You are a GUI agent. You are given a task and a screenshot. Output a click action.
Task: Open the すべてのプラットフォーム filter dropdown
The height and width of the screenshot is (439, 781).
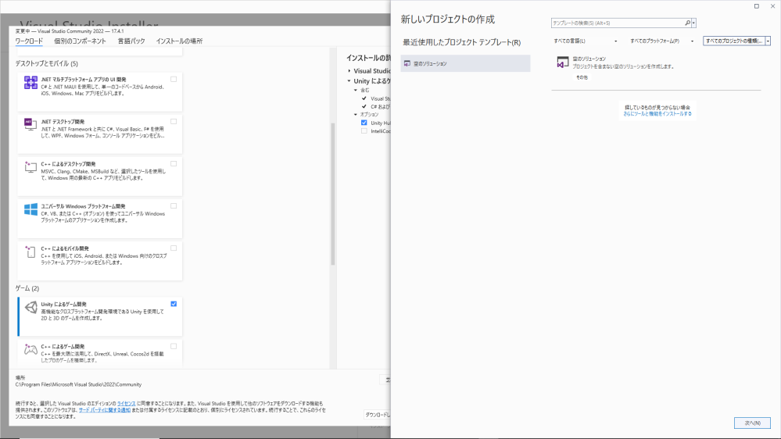(661, 41)
